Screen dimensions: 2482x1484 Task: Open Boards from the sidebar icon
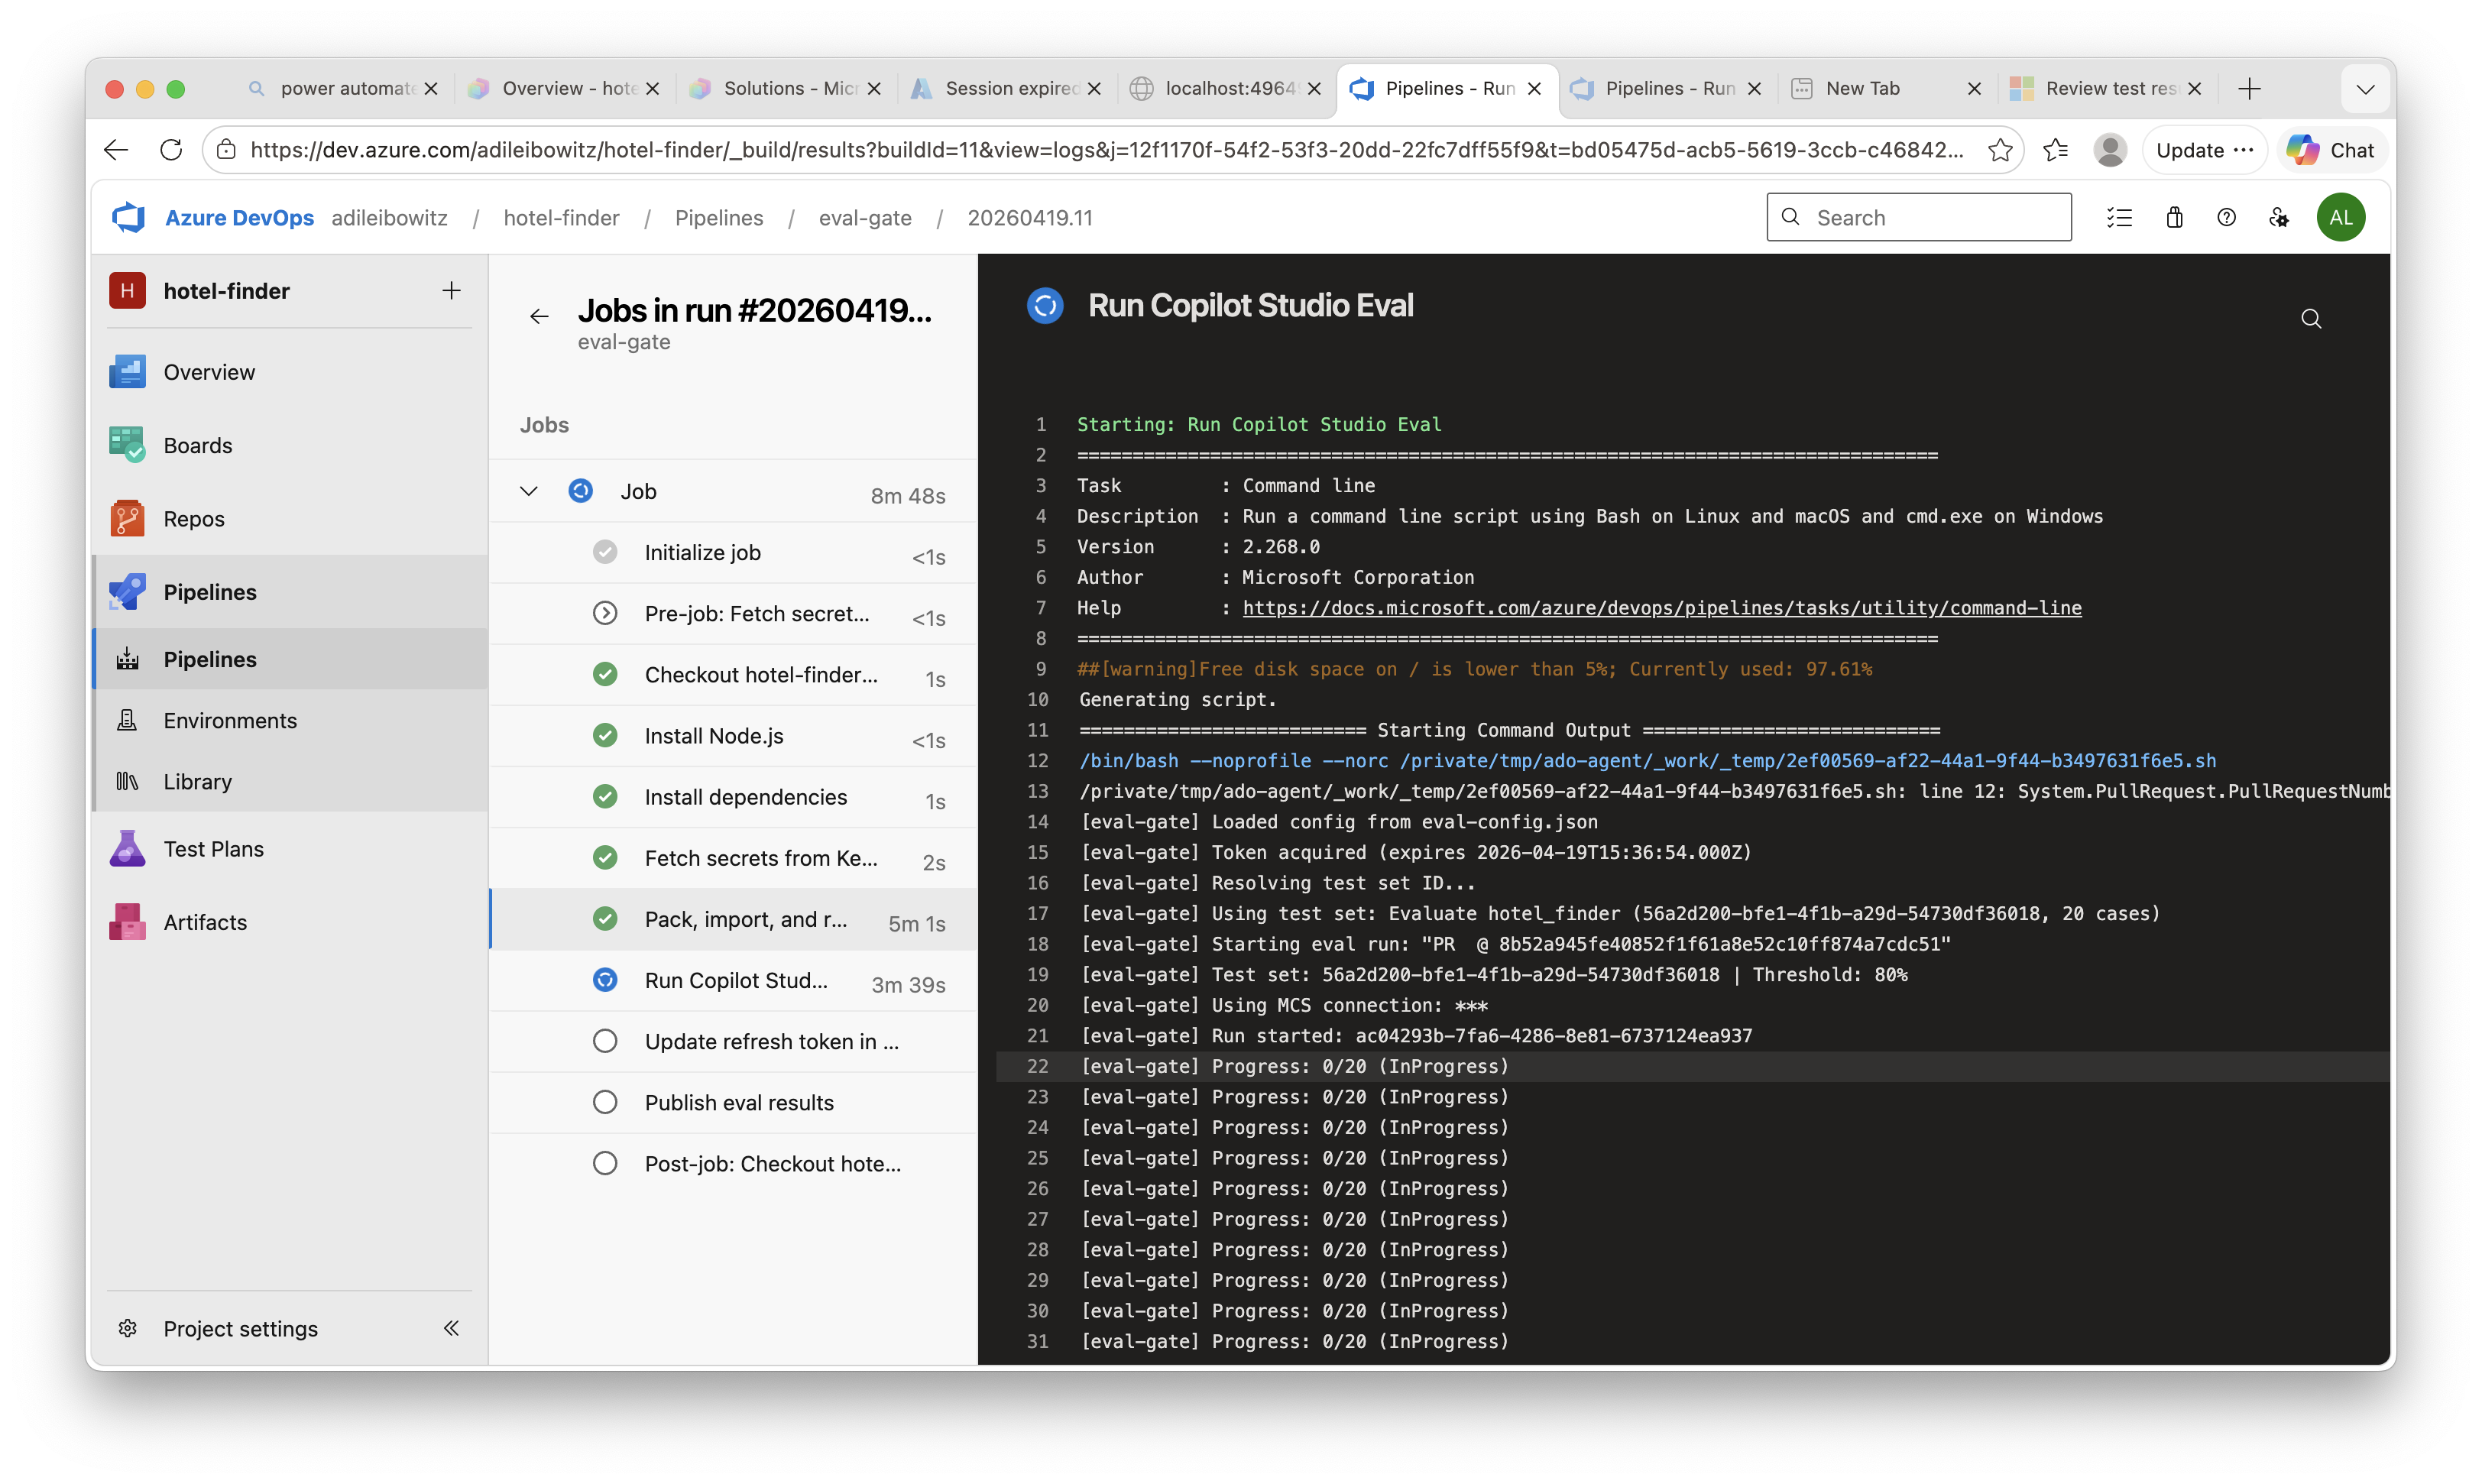[x=127, y=445]
